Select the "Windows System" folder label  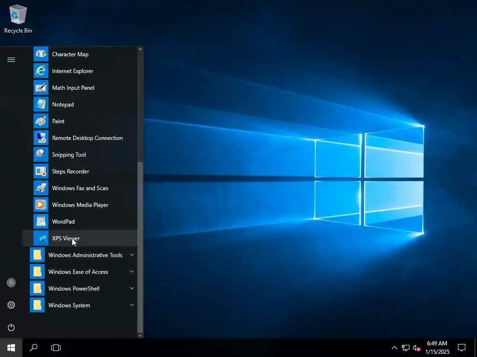[x=69, y=305]
